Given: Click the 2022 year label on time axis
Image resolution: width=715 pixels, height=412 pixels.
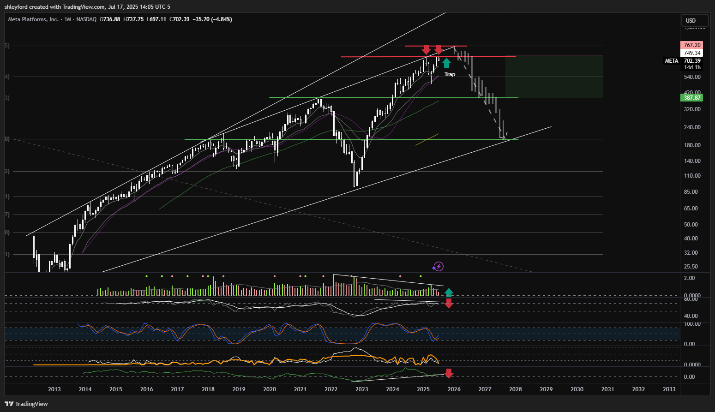Looking at the screenshot, I should [x=331, y=389].
